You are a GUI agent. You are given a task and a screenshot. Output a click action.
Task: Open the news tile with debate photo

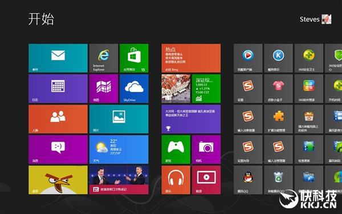[119, 180]
